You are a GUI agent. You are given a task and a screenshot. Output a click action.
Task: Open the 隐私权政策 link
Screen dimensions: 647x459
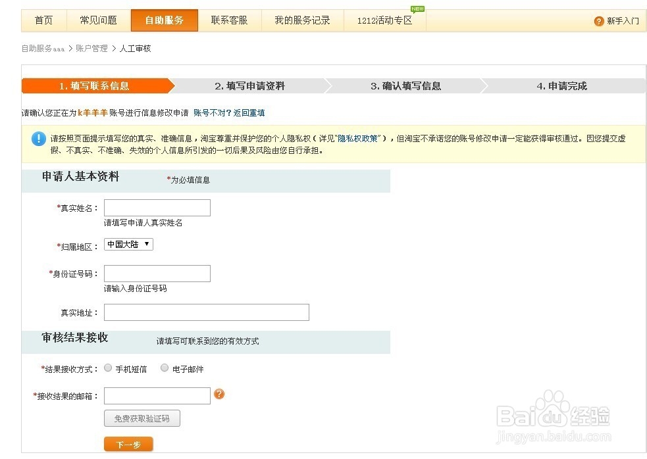pyautogui.click(x=358, y=139)
